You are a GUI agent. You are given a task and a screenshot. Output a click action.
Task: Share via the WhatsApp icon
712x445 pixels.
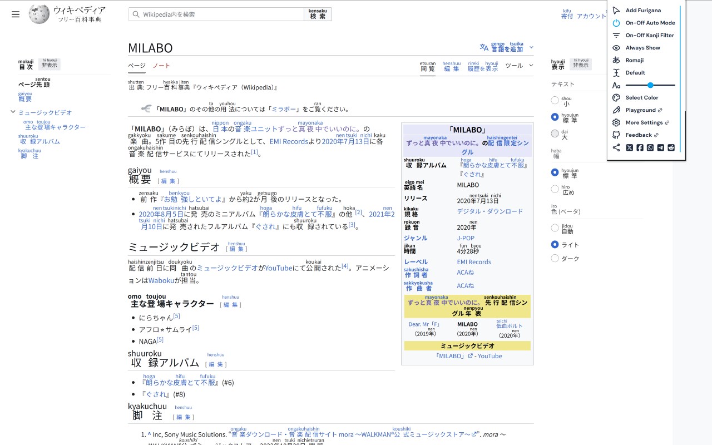(x=650, y=147)
